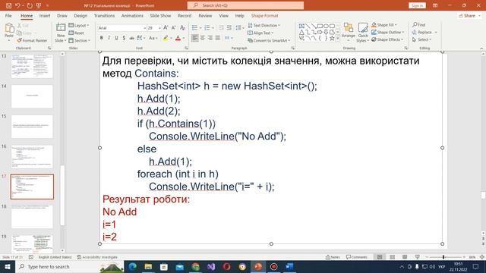This screenshot has width=486, height=273.
Task: Align text right
Action: 210,38
